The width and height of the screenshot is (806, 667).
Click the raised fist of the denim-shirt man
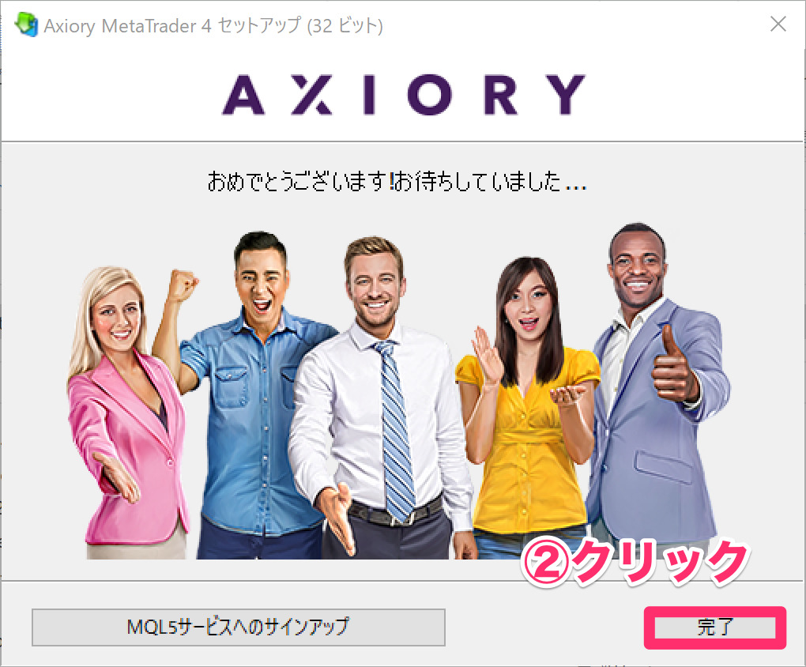click(x=183, y=285)
